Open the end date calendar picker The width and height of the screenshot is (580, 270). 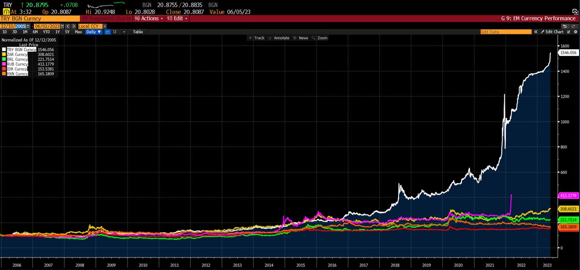pyautogui.click(x=62, y=26)
